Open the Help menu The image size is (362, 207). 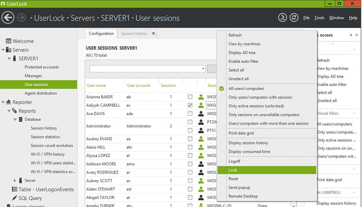353,18
